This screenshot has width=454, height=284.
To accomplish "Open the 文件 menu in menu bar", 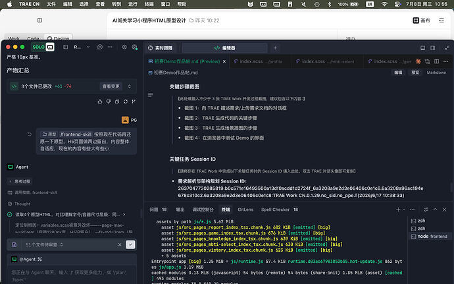I will (51, 4).
